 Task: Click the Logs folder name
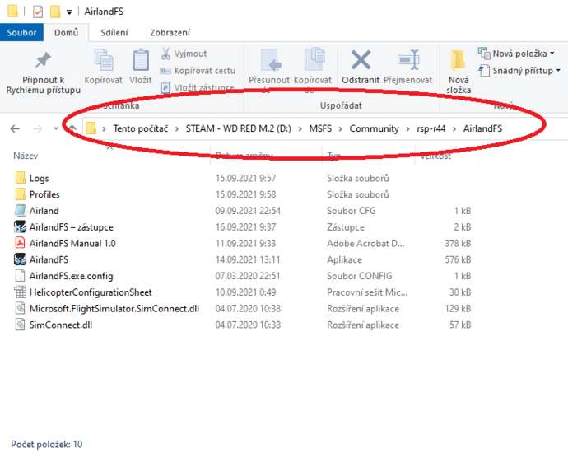tap(40, 178)
